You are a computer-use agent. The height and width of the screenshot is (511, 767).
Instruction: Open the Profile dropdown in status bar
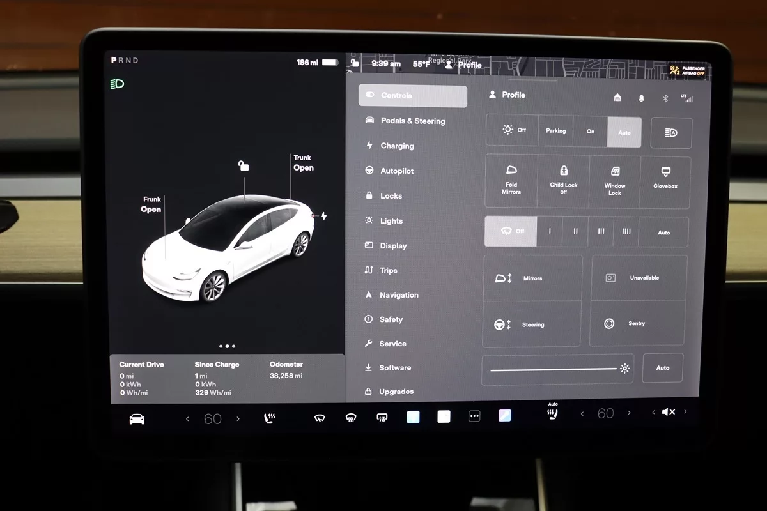(x=463, y=65)
